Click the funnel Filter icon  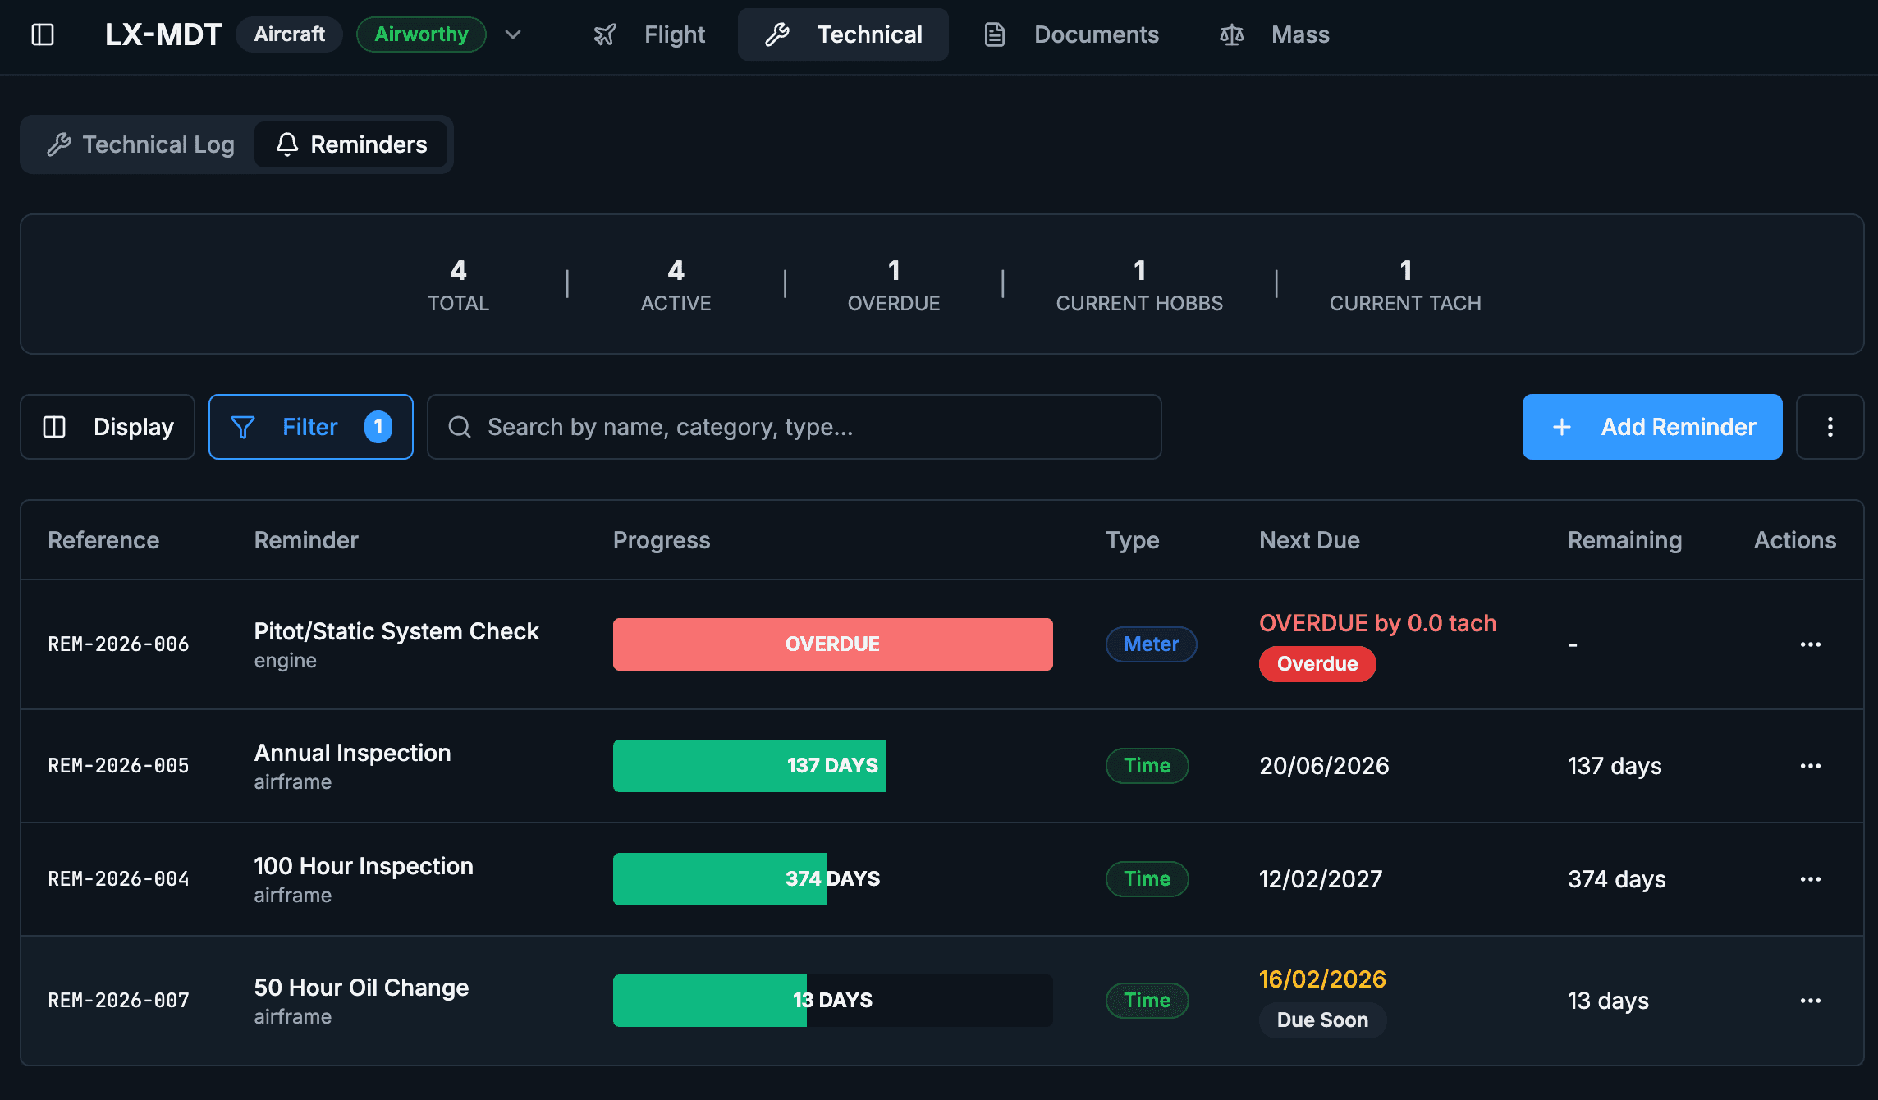coord(243,427)
